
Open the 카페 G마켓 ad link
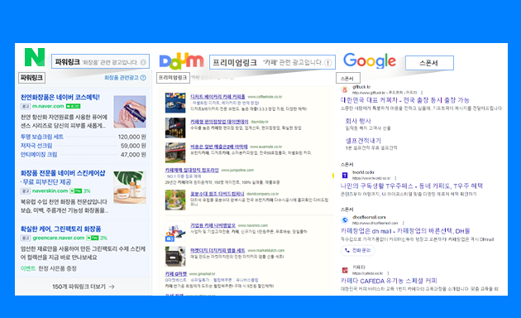point(176,274)
